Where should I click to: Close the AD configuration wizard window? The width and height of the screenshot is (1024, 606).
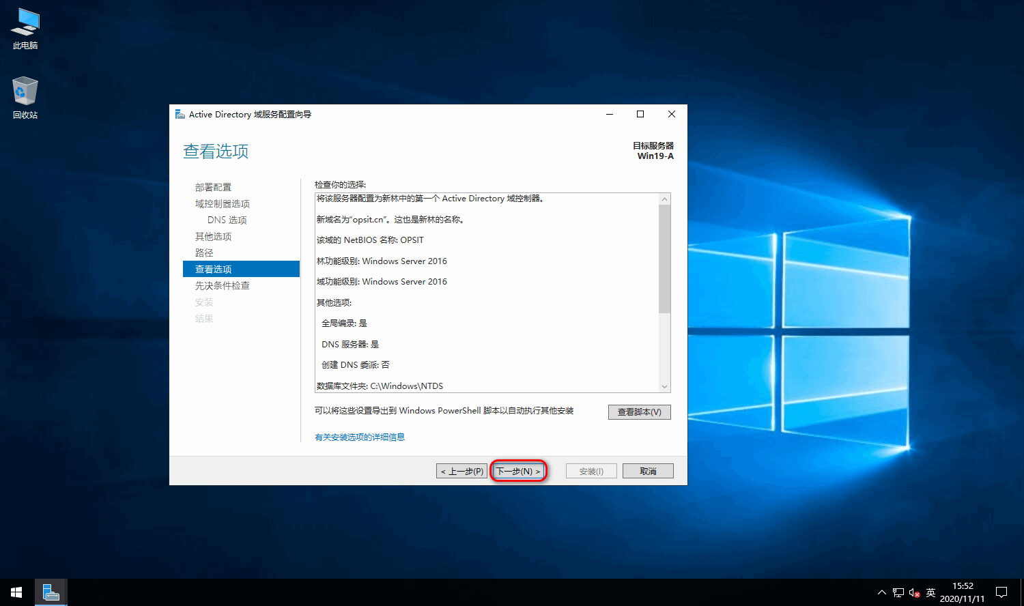point(672,114)
